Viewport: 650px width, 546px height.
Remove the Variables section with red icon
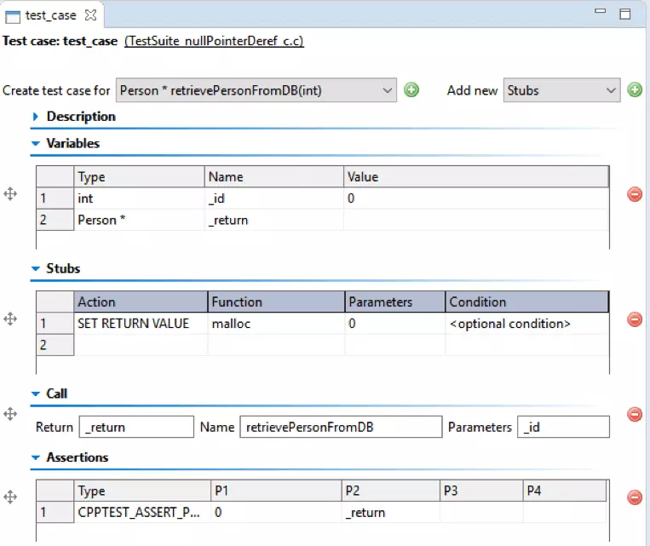point(635,194)
